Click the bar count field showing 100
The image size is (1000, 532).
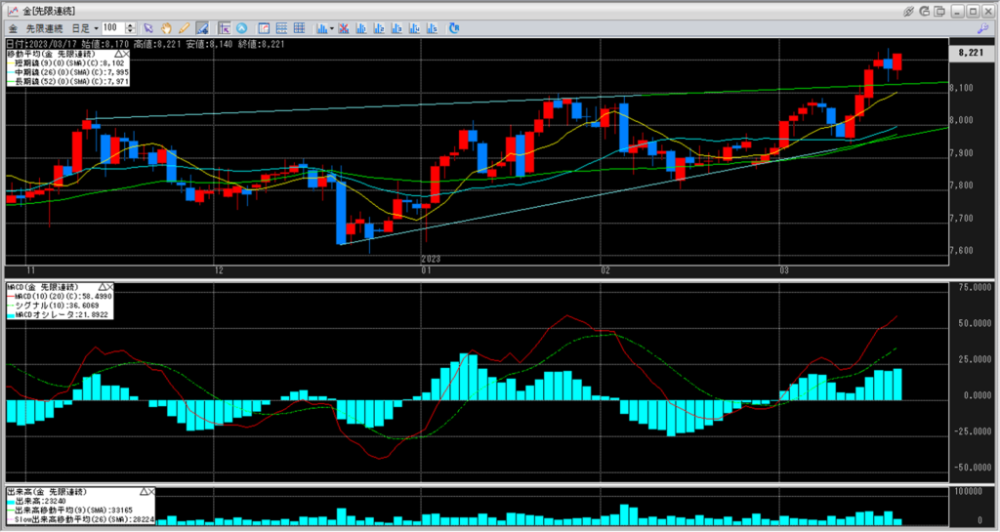coord(110,27)
